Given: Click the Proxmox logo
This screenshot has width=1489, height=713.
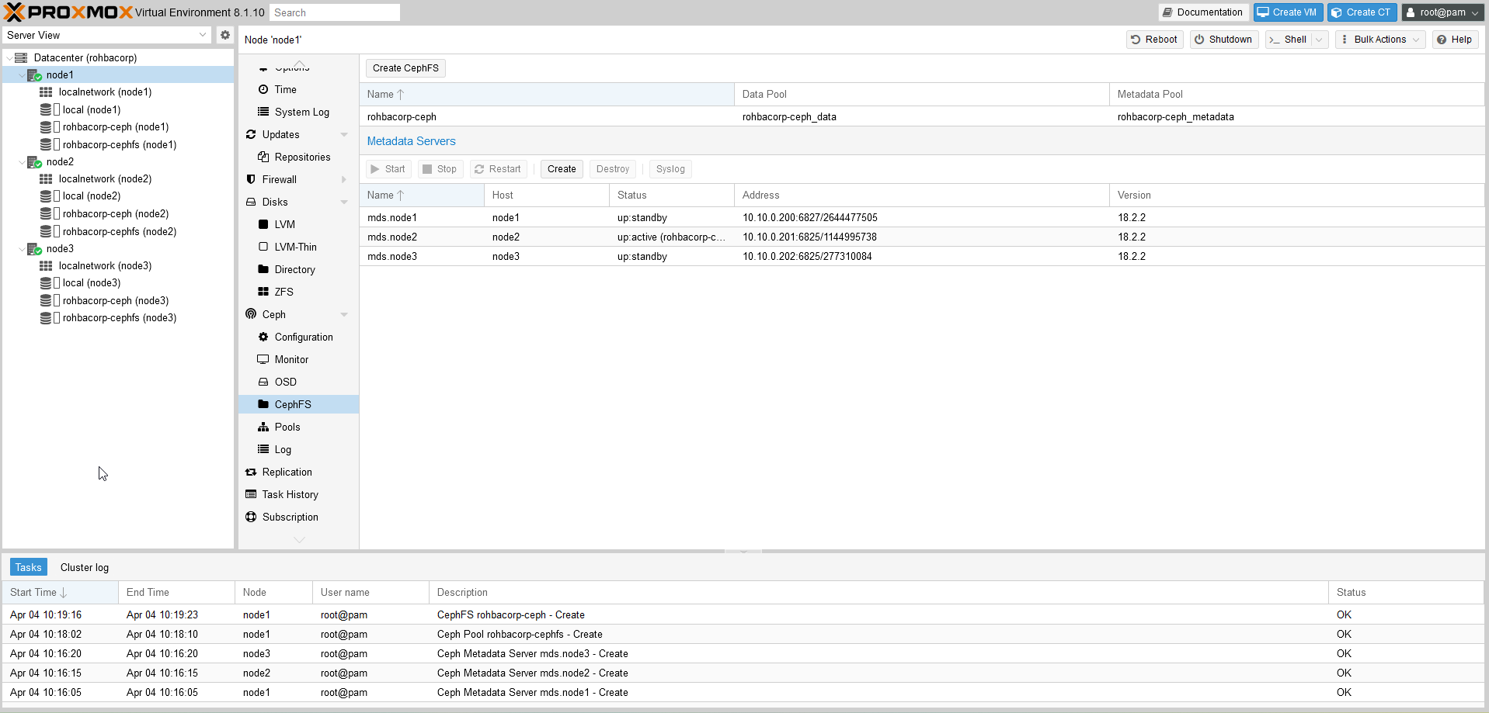Looking at the screenshot, I should tap(68, 12).
